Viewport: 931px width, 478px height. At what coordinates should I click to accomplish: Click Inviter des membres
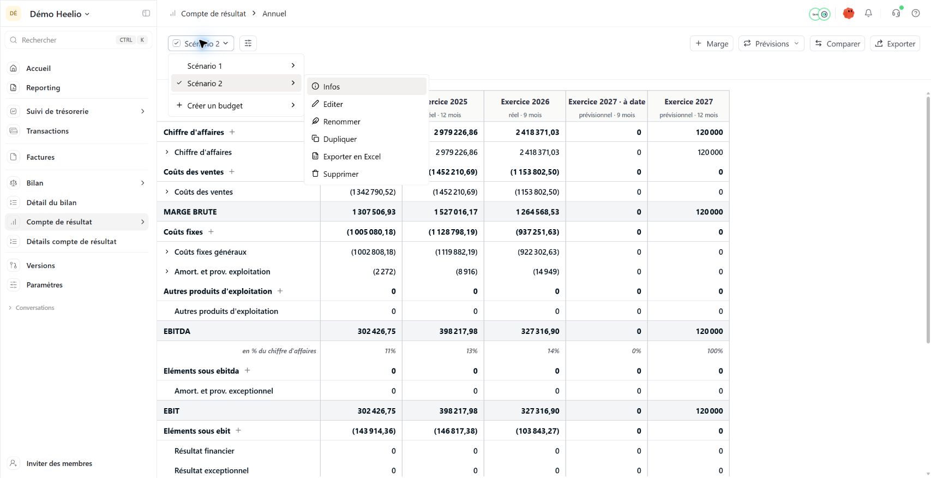59,463
